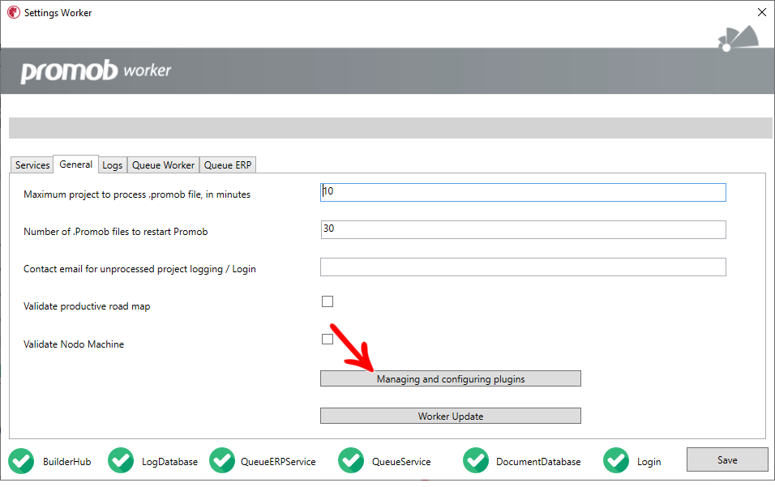Click the QueueERPService green checkmark icon

[222, 461]
